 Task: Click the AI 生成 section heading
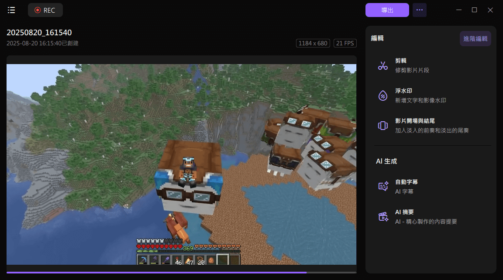coord(386,161)
